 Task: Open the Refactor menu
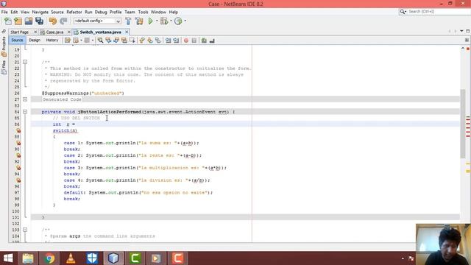click(x=74, y=12)
